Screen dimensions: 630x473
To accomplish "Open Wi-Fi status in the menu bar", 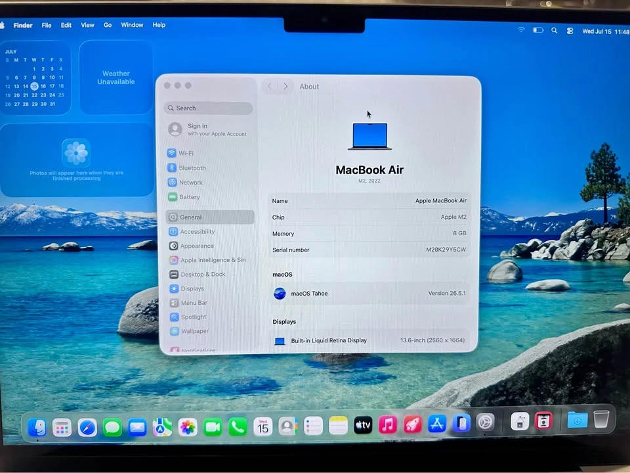I will [520, 30].
